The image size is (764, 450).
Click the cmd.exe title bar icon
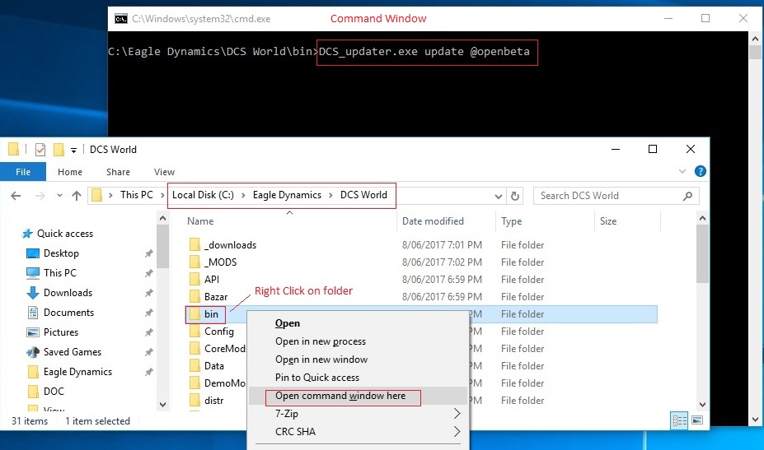tap(121, 18)
